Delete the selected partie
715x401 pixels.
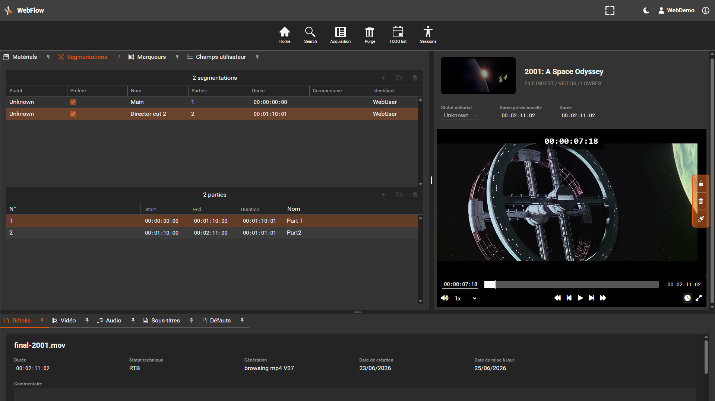pyautogui.click(x=415, y=195)
